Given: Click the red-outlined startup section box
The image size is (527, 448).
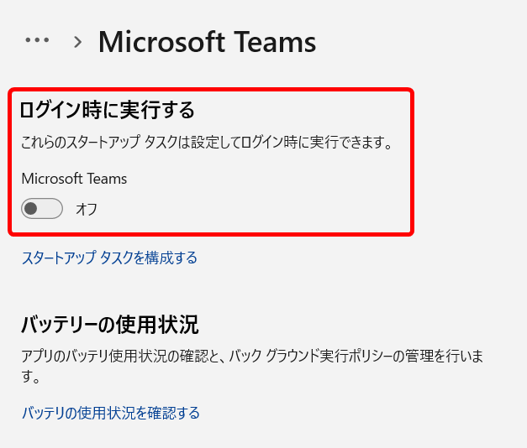Looking at the screenshot, I should pyautogui.click(x=211, y=162).
